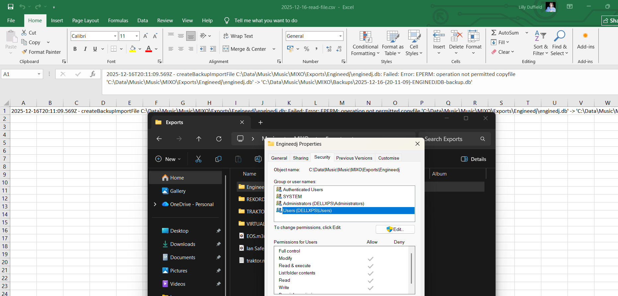Click AutoSum in Editing group

tap(505, 33)
